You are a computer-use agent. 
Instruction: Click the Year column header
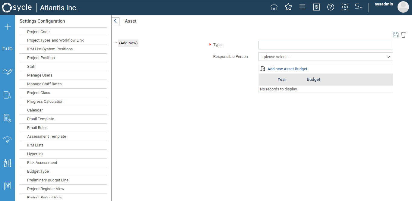pyautogui.click(x=282, y=80)
